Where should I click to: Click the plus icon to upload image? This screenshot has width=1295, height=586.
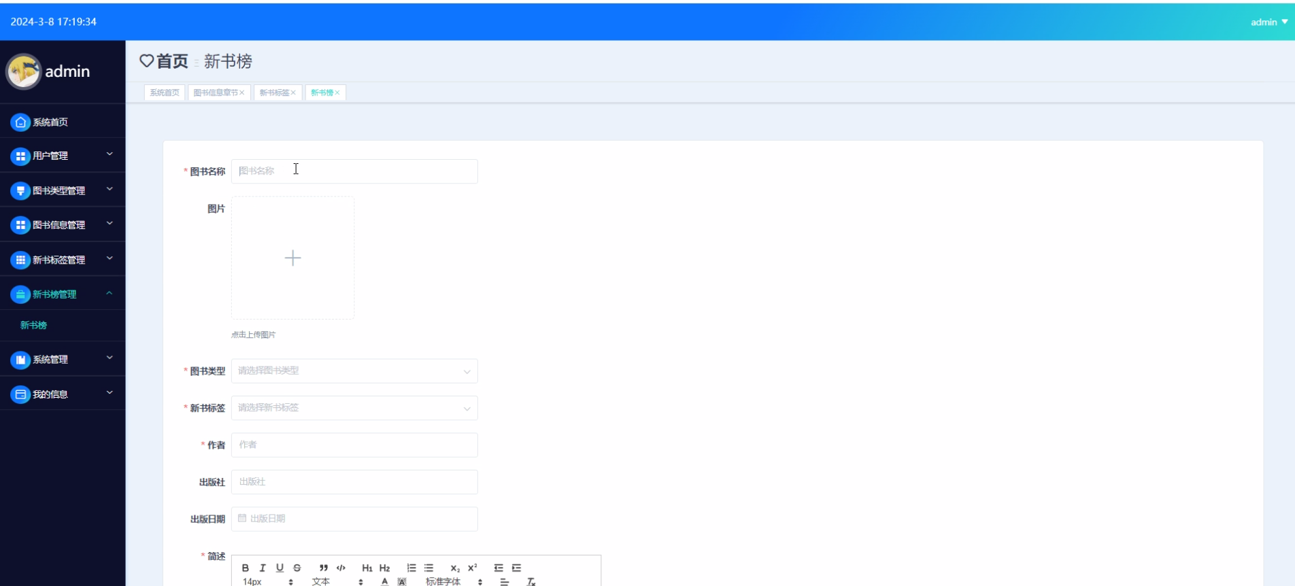[x=292, y=258]
